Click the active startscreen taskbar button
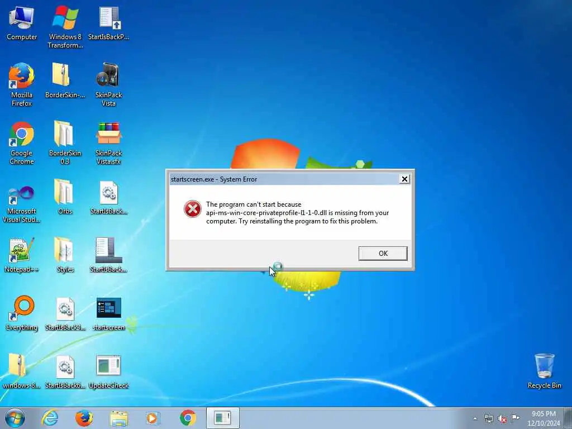The height and width of the screenshot is (429, 572). (x=222, y=418)
